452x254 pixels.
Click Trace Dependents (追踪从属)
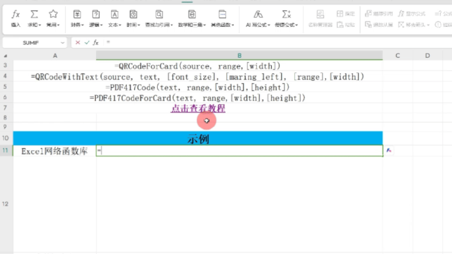point(379,25)
